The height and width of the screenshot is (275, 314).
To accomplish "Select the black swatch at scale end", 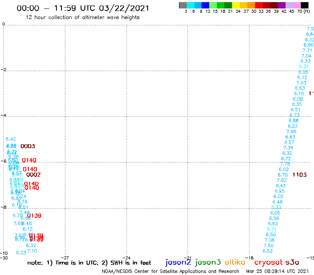I will coord(304,5).
